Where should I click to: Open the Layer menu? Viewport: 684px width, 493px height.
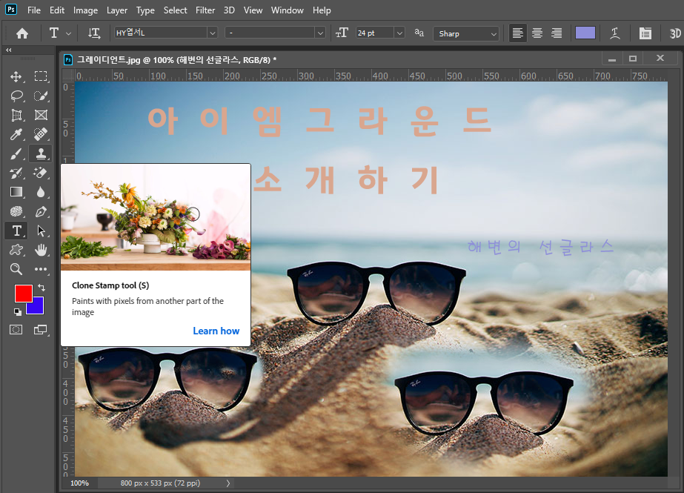pyautogui.click(x=116, y=10)
